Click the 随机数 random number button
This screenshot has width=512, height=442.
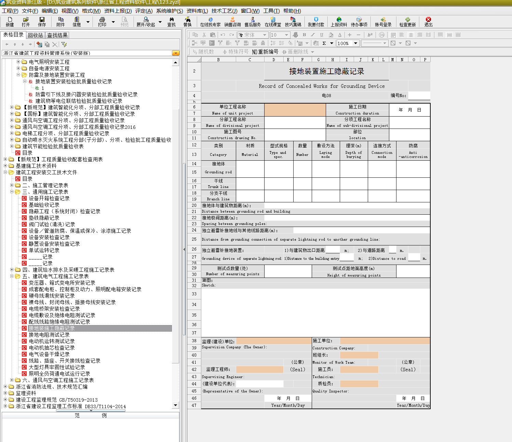203,52
